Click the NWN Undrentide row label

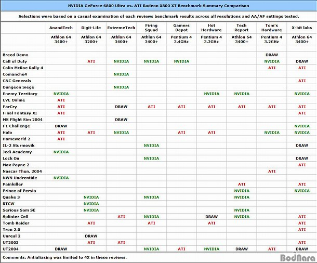point(20,178)
